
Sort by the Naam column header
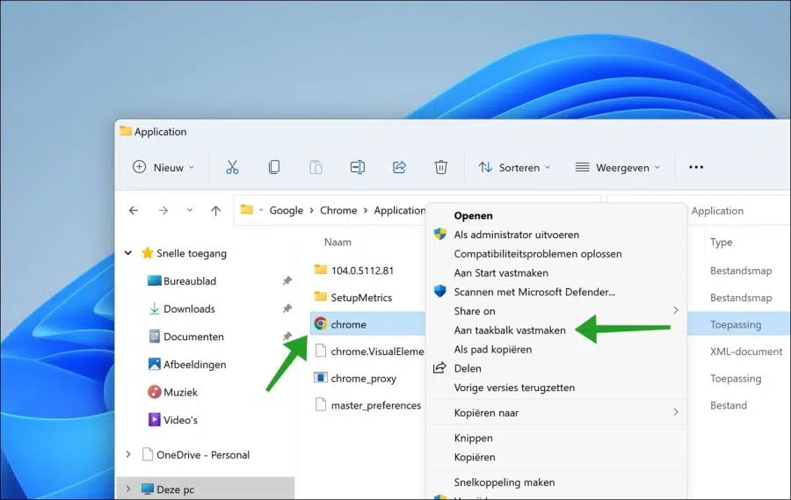coord(337,243)
